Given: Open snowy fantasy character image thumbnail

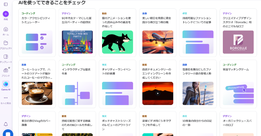Looking at the screenshot, I should click(x=198, y=94).
